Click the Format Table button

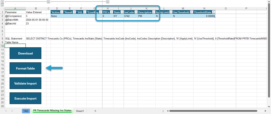(25, 68)
